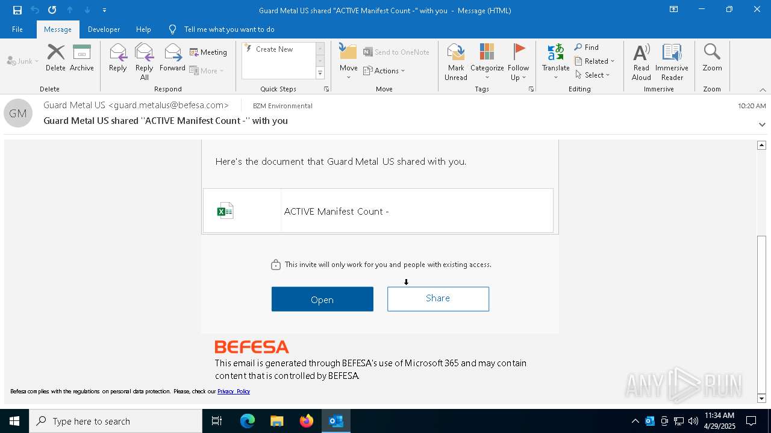This screenshot has width=771, height=433.
Task: Send to OneNote
Action: click(x=396, y=52)
